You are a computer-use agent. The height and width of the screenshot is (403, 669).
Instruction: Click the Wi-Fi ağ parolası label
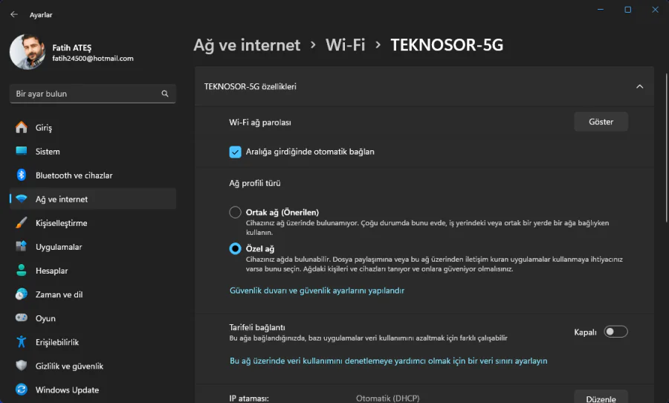pyautogui.click(x=260, y=123)
